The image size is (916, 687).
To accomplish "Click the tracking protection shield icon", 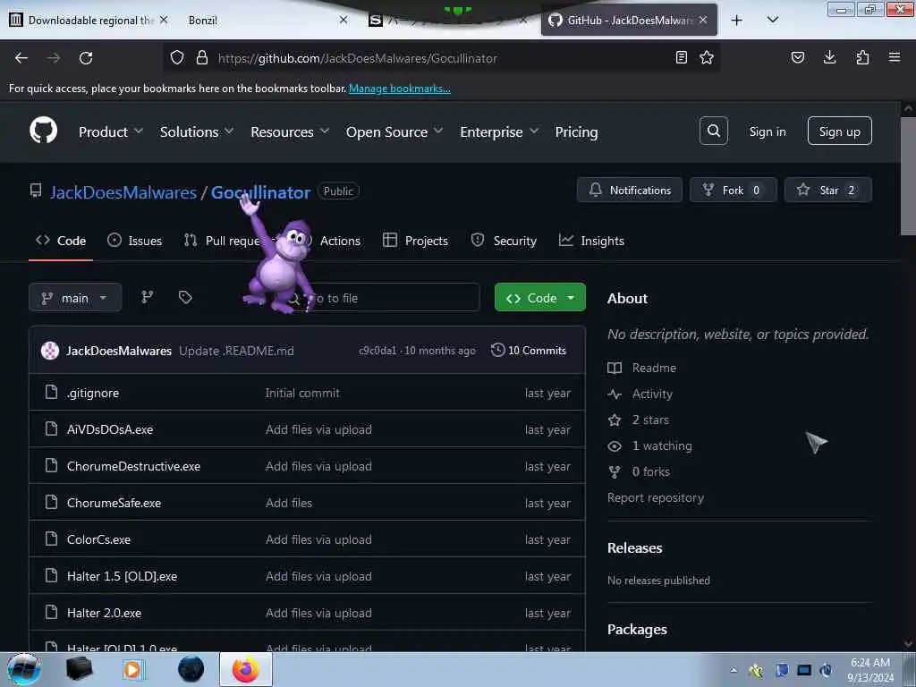I will pos(177,57).
